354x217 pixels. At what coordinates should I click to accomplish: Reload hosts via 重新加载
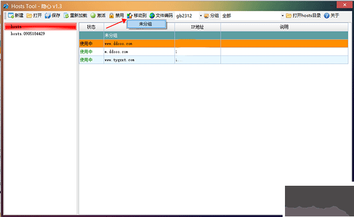(75, 15)
